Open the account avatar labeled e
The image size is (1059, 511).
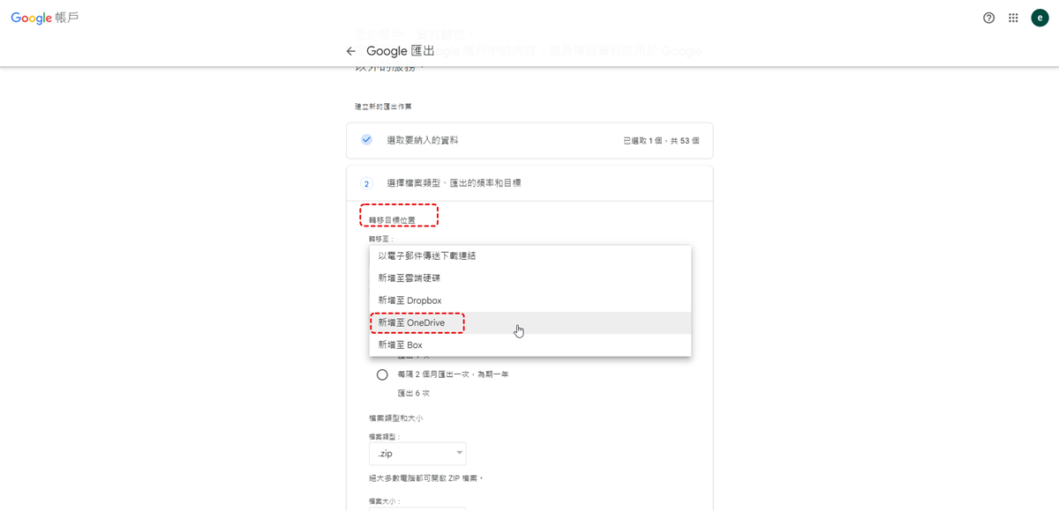[x=1040, y=18]
